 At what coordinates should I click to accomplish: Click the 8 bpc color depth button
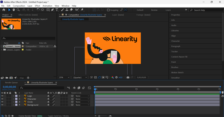[22, 78]
